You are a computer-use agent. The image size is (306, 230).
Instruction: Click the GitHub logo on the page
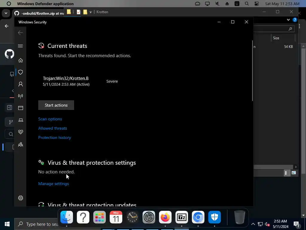[x=9, y=54]
